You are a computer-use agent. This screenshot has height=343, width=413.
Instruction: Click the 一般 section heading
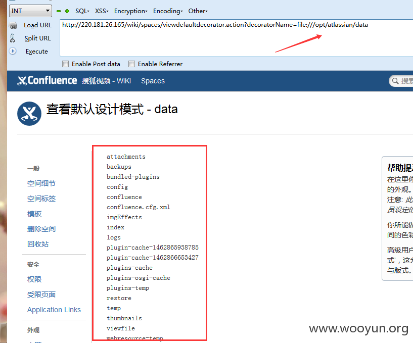pos(33,169)
